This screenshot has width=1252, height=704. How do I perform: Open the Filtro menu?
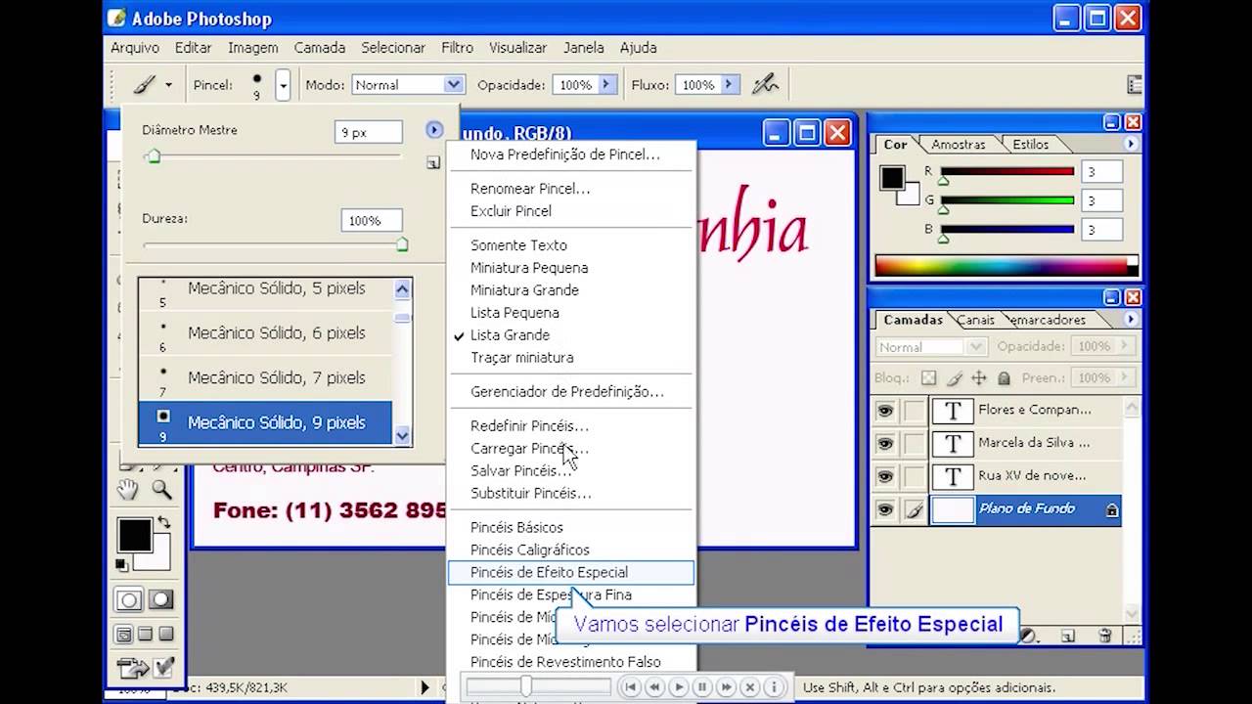(457, 47)
